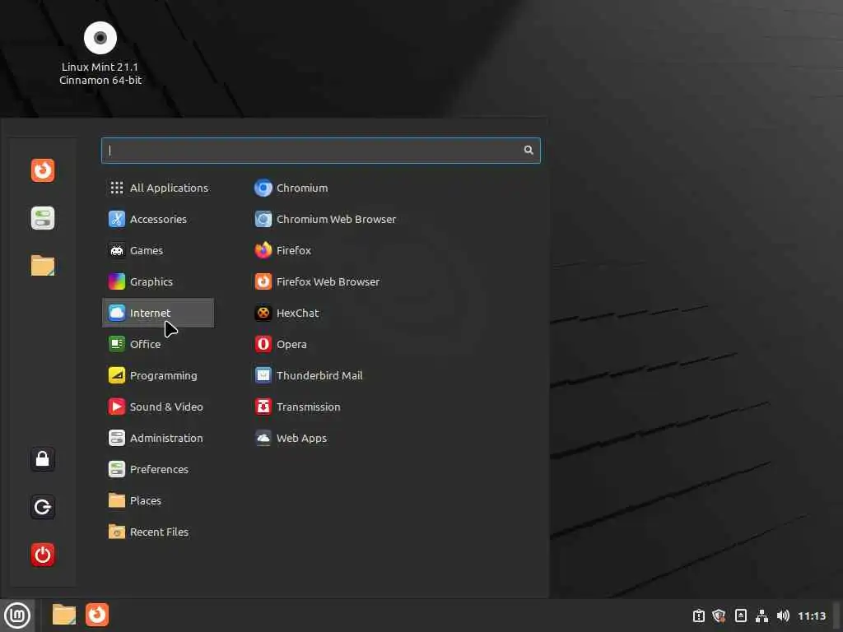Launch Chromium Web Browser
843x632 pixels.
pyautogui.click(x=325, y=219)
